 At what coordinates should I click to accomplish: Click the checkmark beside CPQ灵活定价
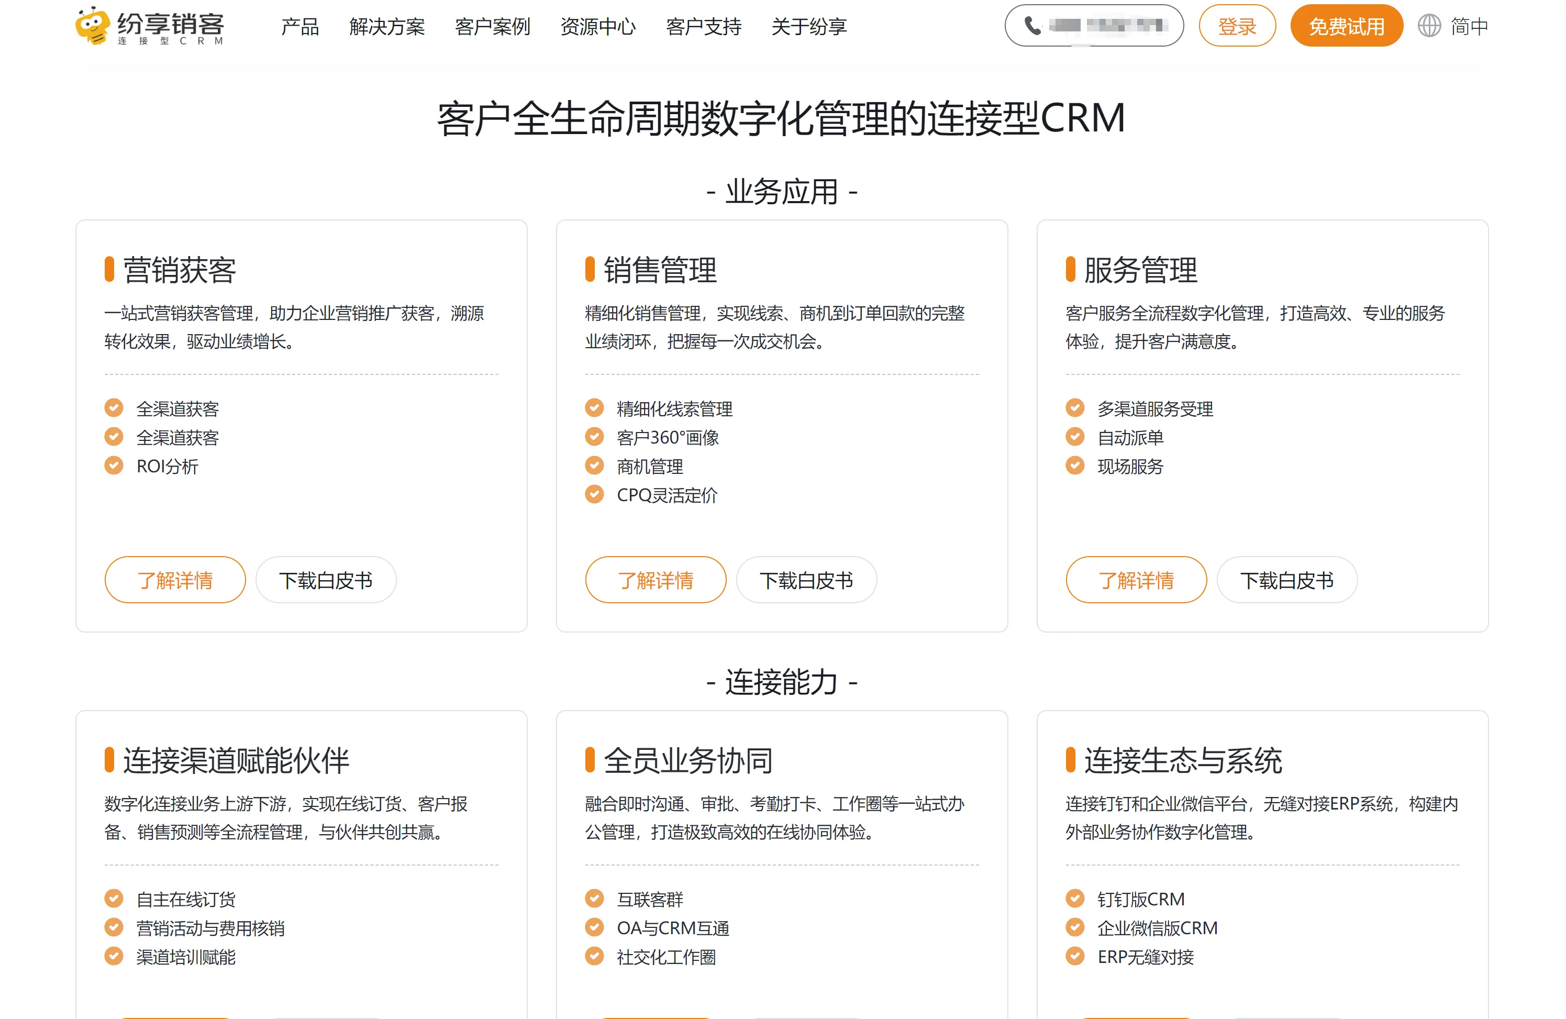tap(594, 495)
